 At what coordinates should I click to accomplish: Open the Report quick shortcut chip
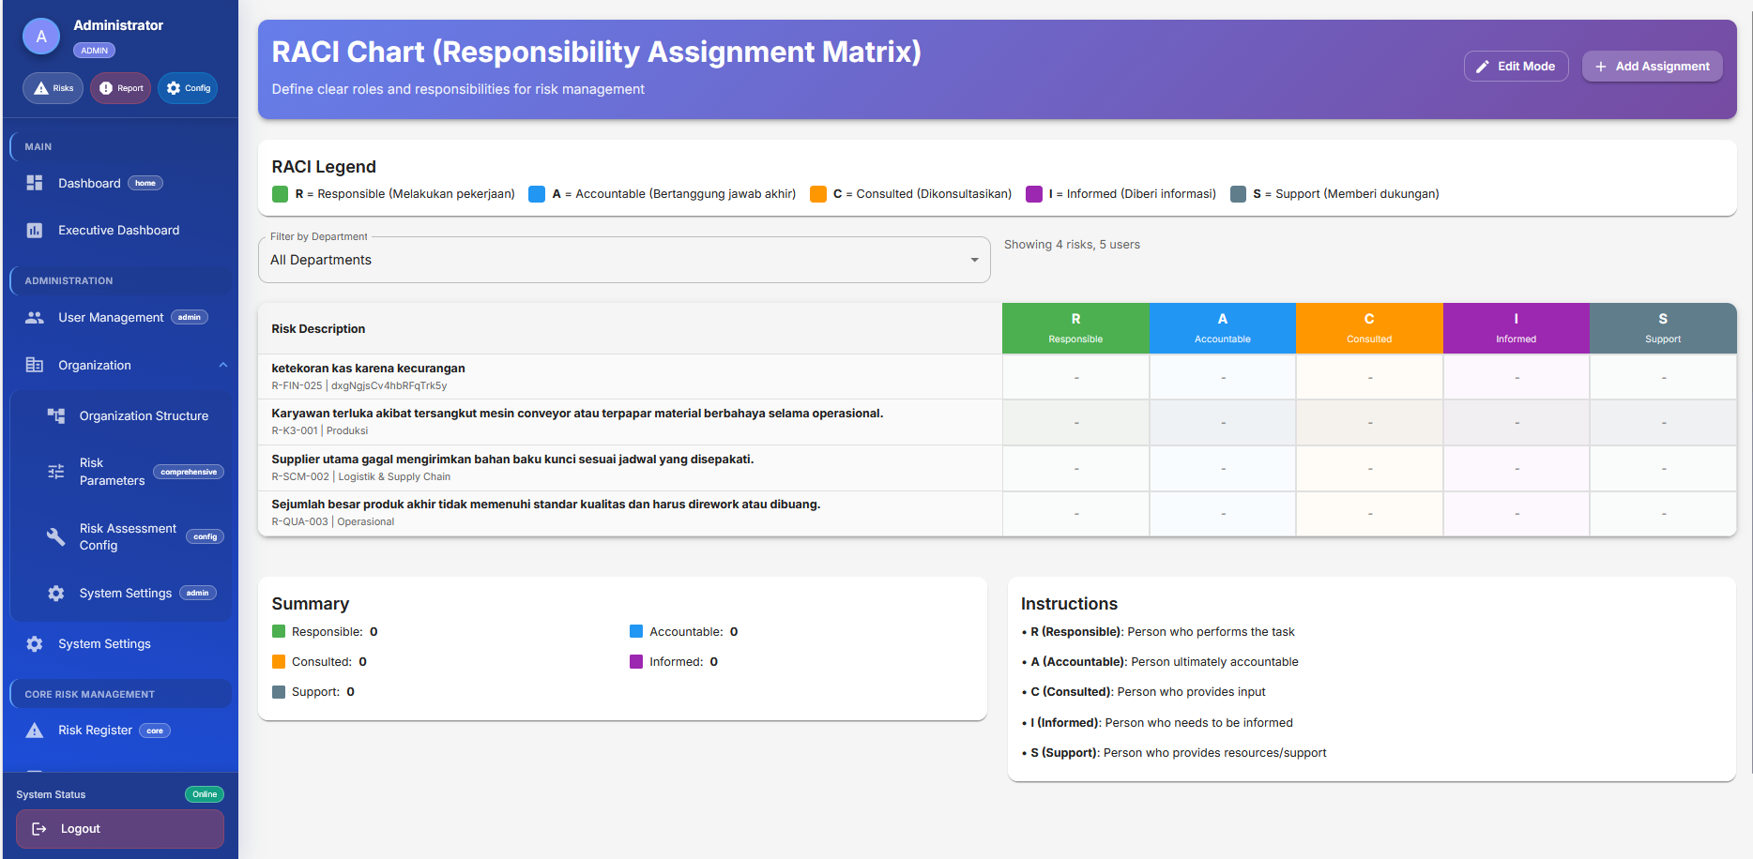[120, 88]
